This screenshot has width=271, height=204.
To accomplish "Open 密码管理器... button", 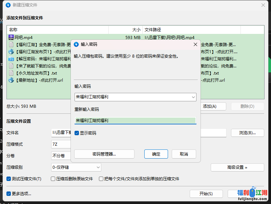I will pyautogui.click(x=104, y=154).
